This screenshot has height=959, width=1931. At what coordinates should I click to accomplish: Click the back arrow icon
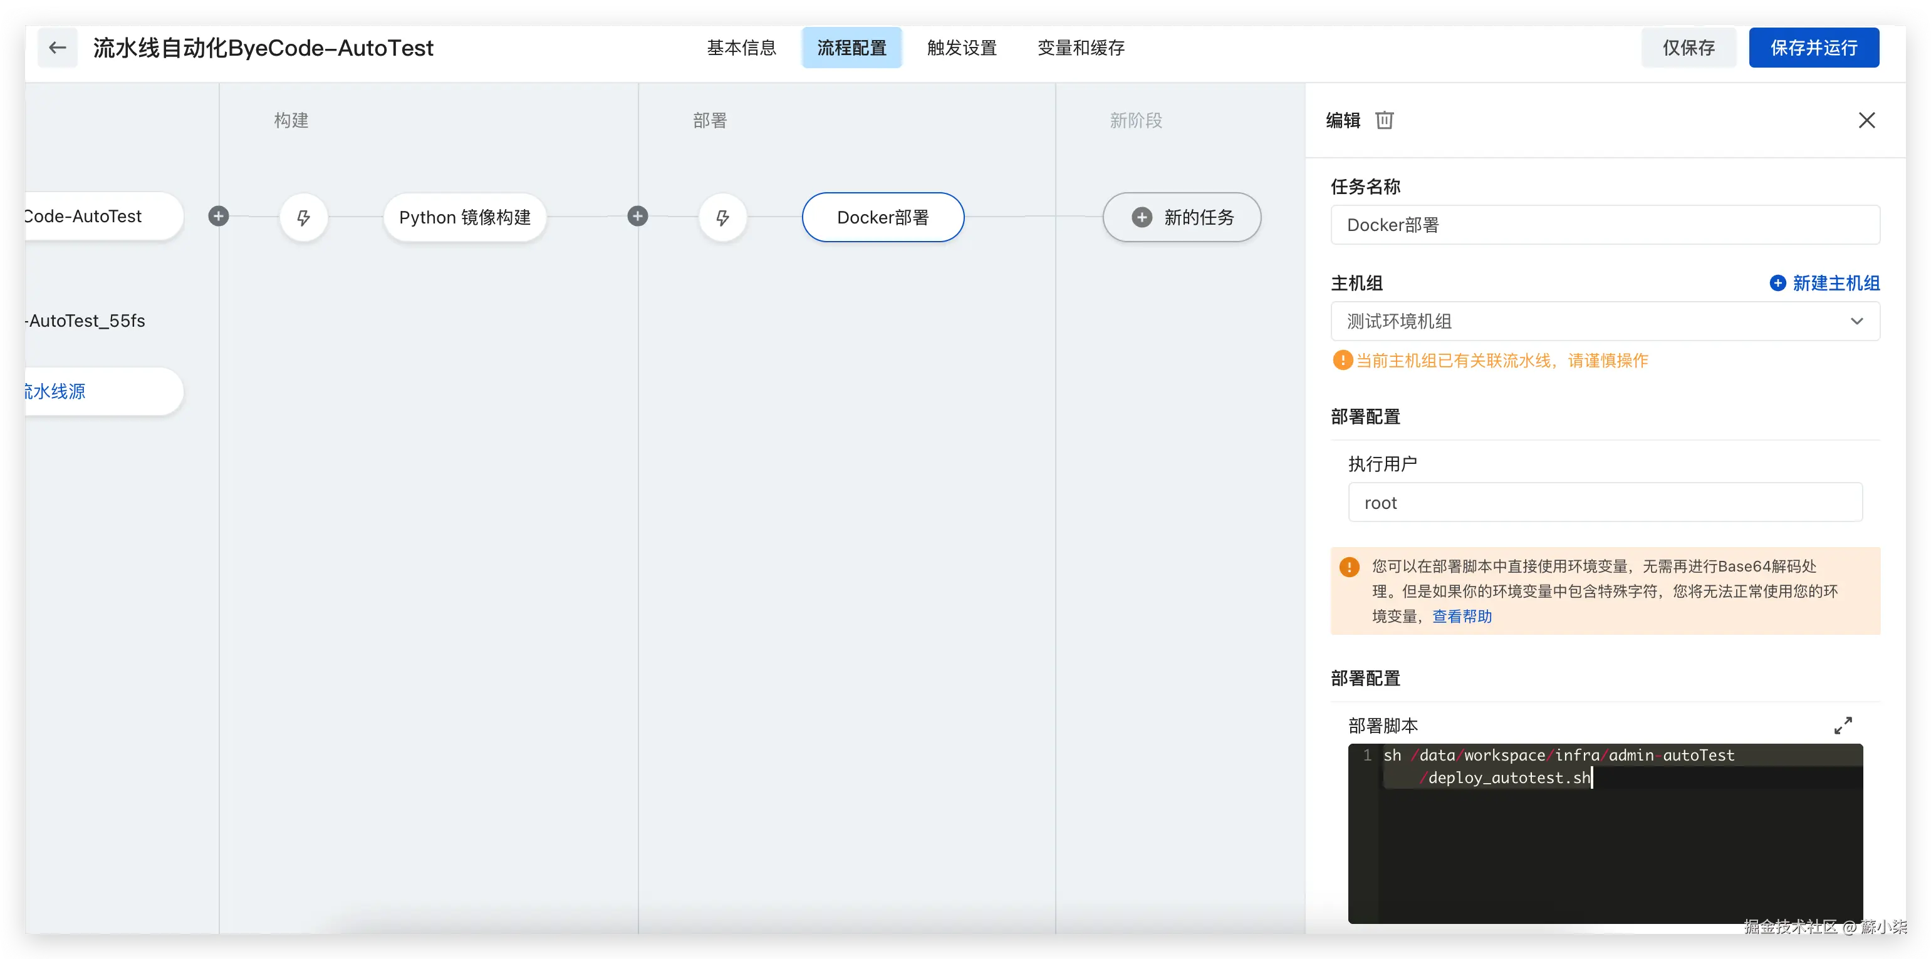(57, 48)
